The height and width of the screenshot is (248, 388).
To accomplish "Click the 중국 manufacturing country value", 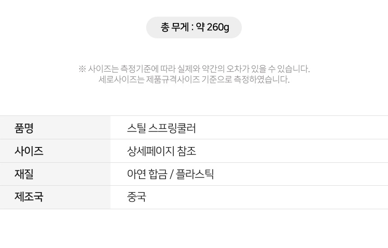I will click(136, 197).
